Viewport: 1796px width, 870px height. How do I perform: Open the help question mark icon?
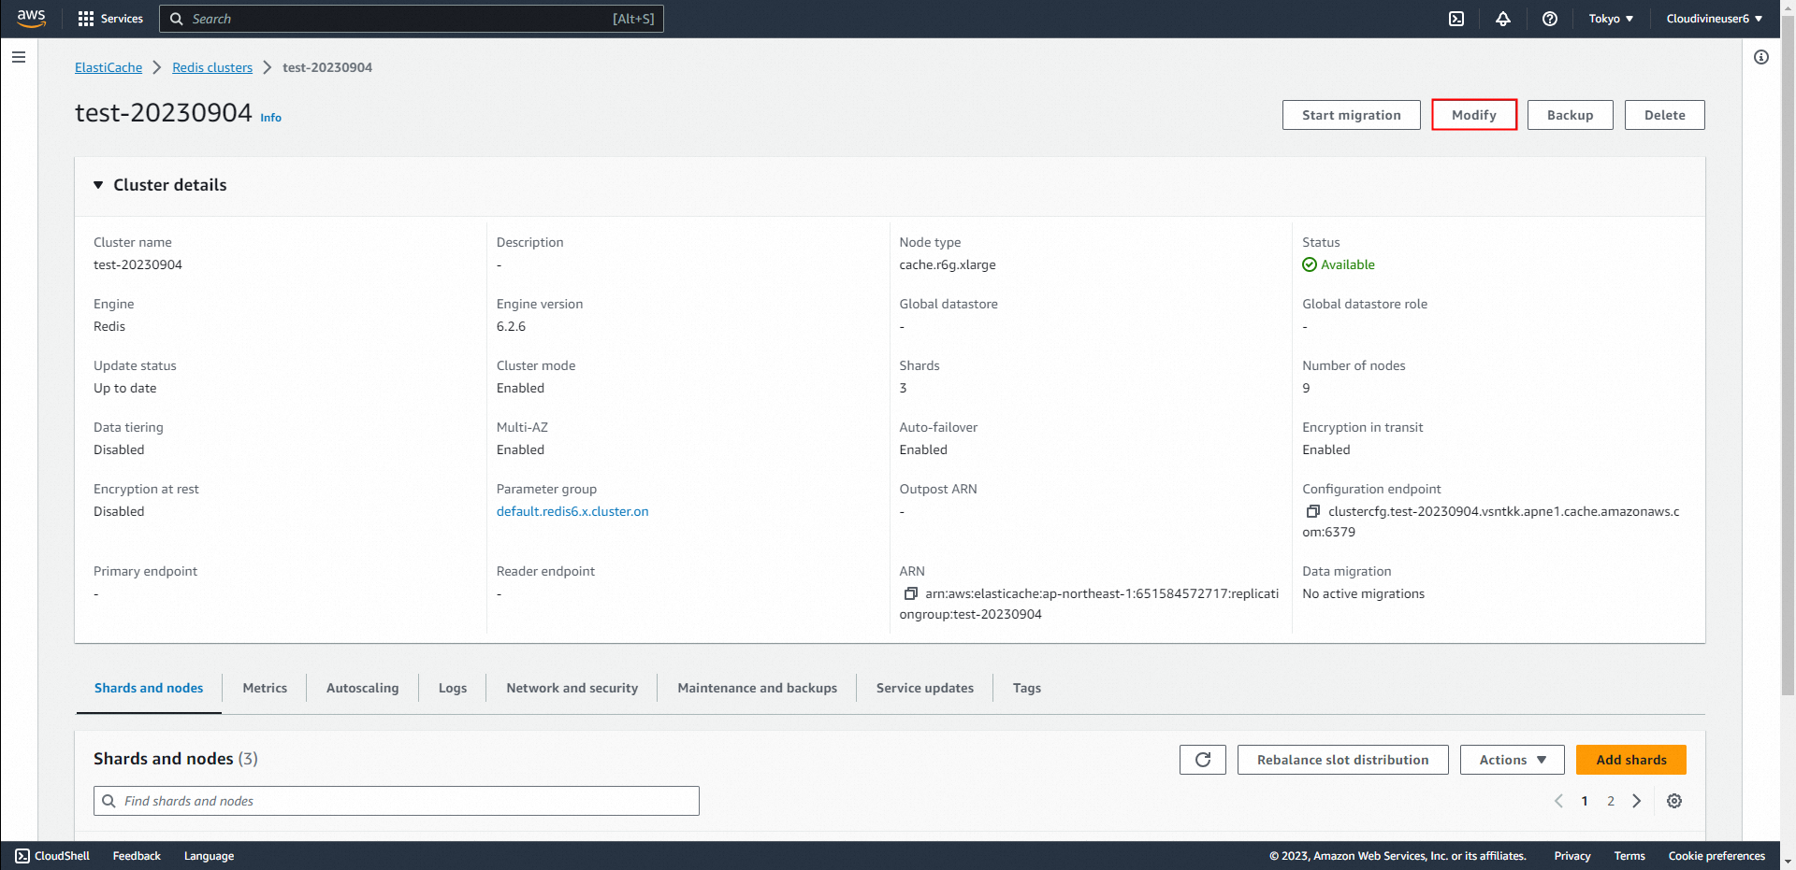(1550, 19)
